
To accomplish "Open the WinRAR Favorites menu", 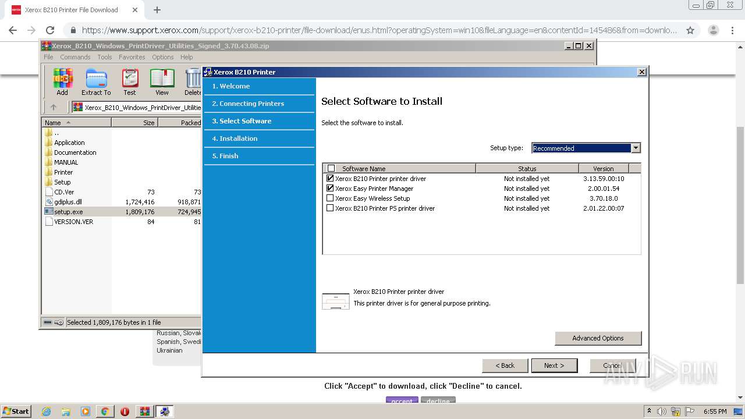I will tap(132, 57).
